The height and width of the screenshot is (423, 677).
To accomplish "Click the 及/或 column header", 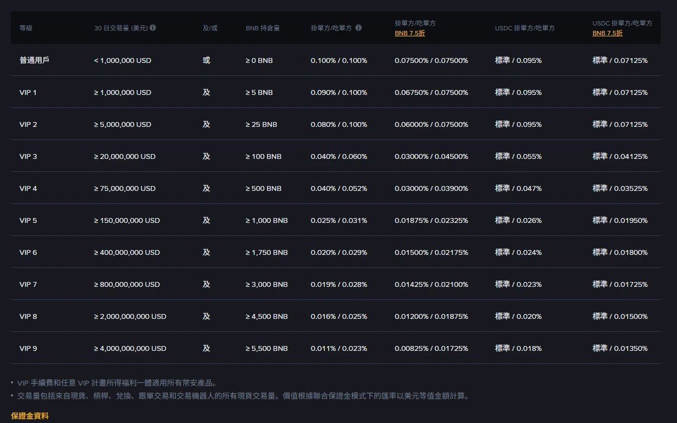I will (210, 28).
